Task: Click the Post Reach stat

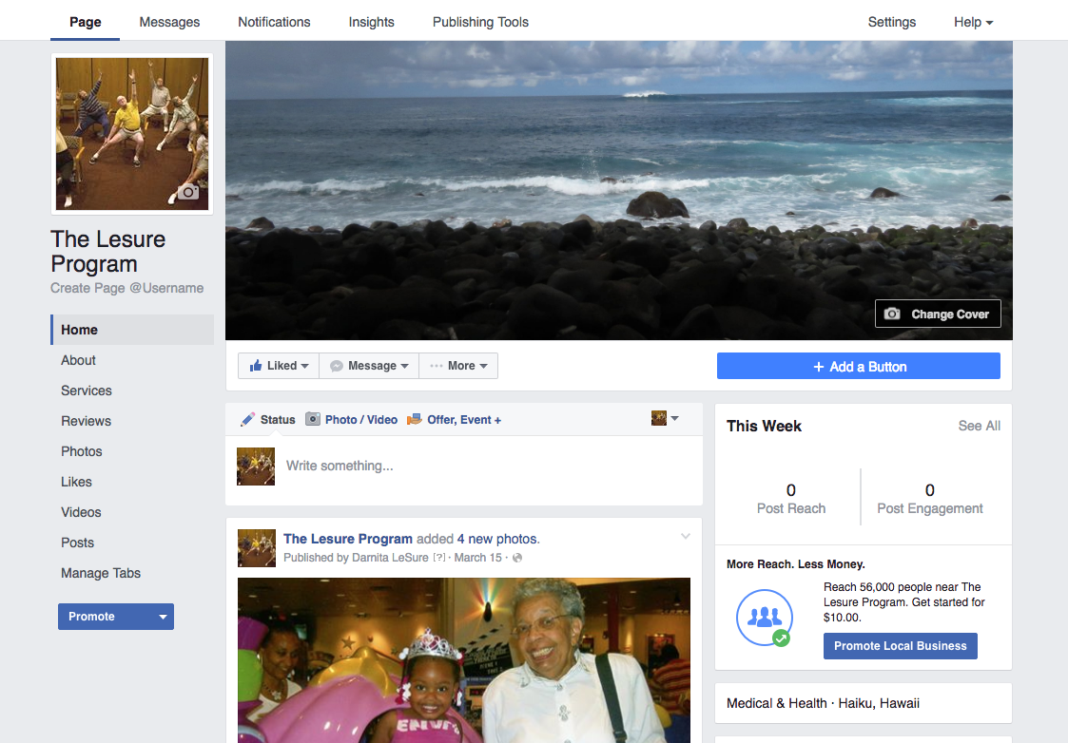Action: point(791,499)
